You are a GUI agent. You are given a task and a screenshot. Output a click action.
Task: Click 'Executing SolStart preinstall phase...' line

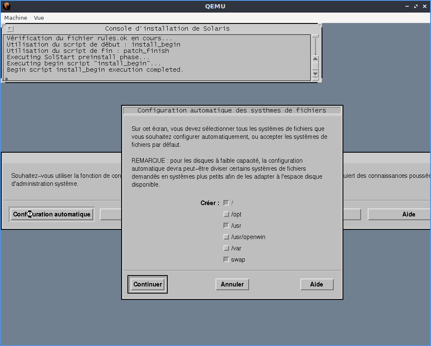pyautogui.click(x=78, y=57)
